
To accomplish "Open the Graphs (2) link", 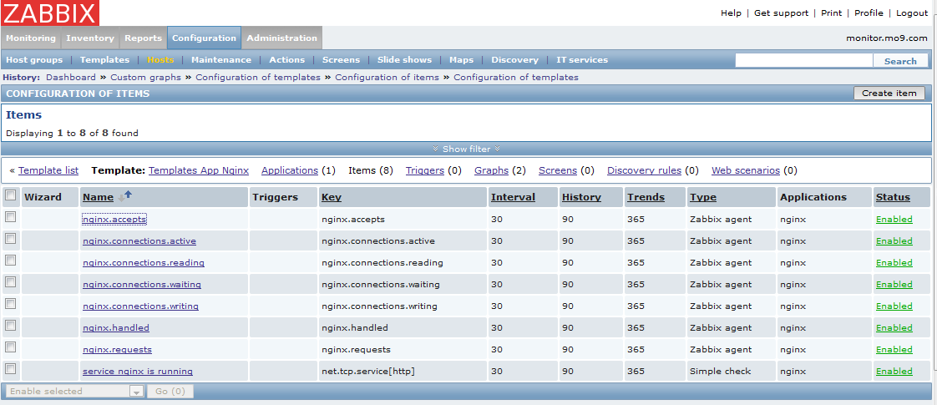I will point(491,170).
